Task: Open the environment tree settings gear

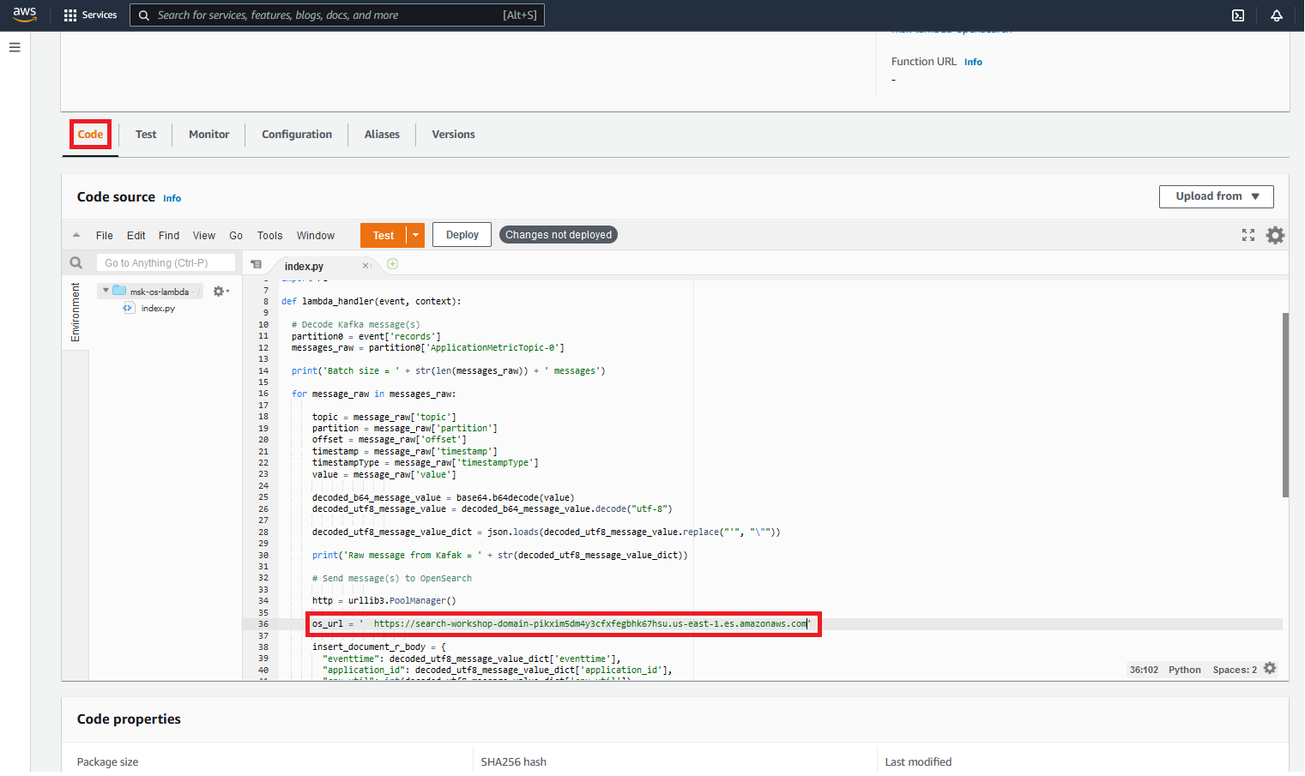Action: tap(221, 292)
